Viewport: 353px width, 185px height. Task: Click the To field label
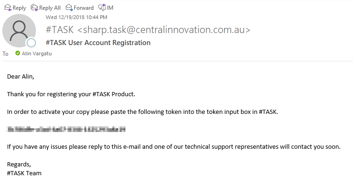(x=6, y=54)
